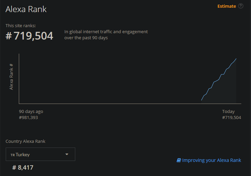Click the "Today" chart label
Screen dimensions: 251x176
(228, 112)
